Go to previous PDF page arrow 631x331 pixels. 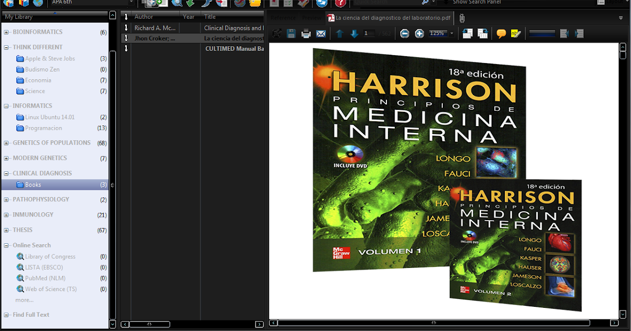(x=340, y=34)
